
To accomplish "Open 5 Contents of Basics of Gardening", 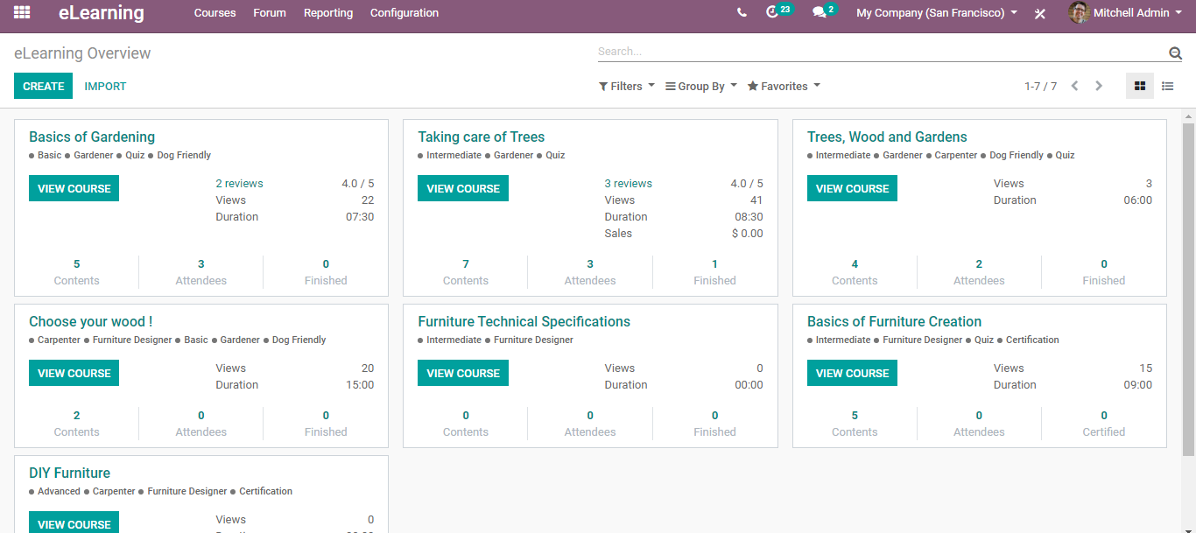I will click(x=77, y=272).
